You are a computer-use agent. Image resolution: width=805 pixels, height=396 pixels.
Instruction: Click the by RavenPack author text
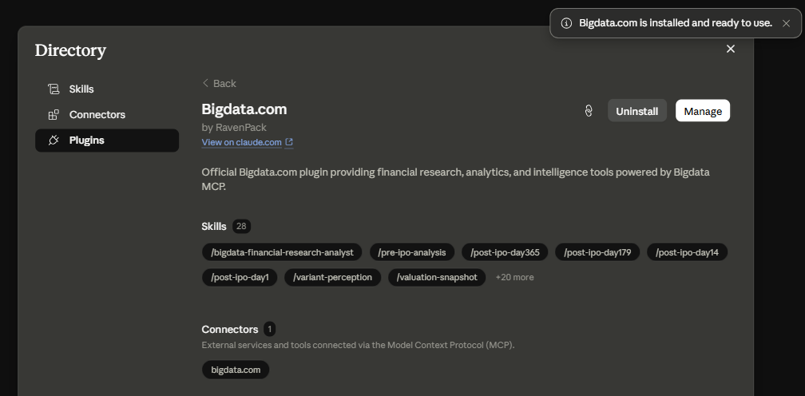234,127
